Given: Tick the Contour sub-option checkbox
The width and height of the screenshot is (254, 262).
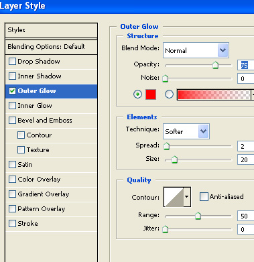Looking at the screenshot, I should 21,135.
